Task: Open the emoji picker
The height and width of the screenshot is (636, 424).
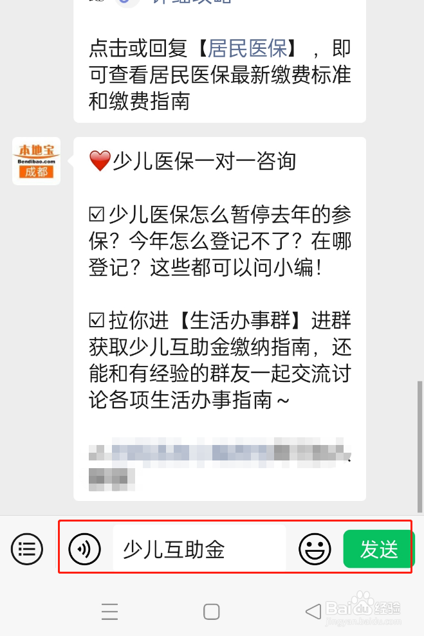Action: click(315, 549)
